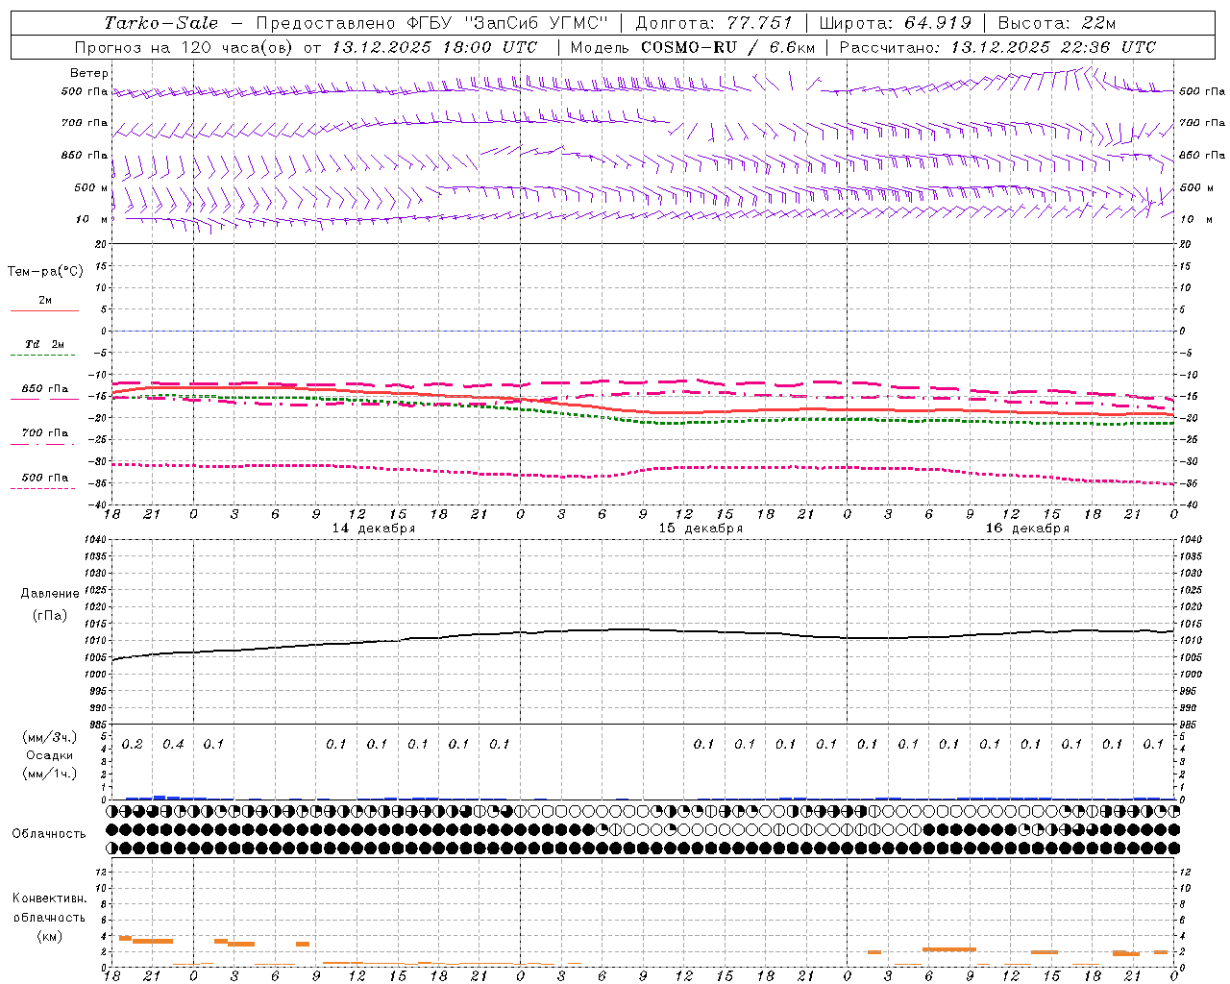The image size is (1230, 984).
Task: Click the Модель COSMO-RU / 6.6км label
Action: click(x=693, y=47)
